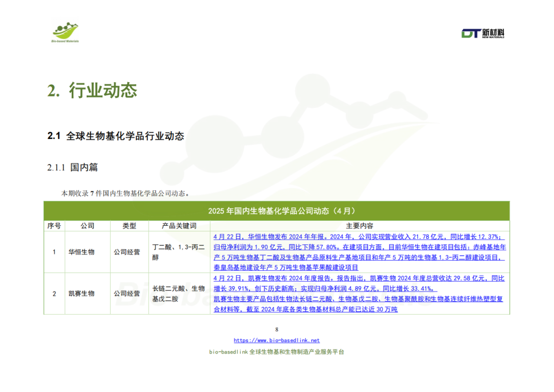Click the 序号 column header

pos(54,226)
